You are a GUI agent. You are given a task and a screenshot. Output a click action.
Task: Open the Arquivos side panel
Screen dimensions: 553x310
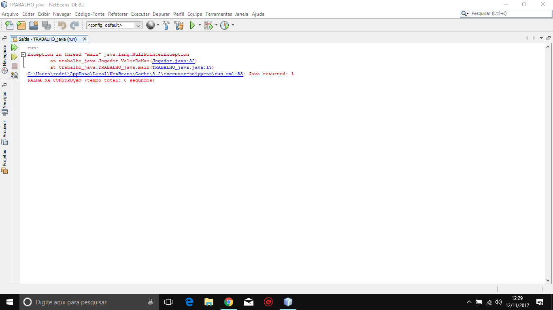point(4,132)
